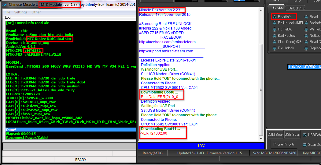Click the Chinese Miracle II title bar icon
Viewport: 321px width, 165px height.
(5, 5)
